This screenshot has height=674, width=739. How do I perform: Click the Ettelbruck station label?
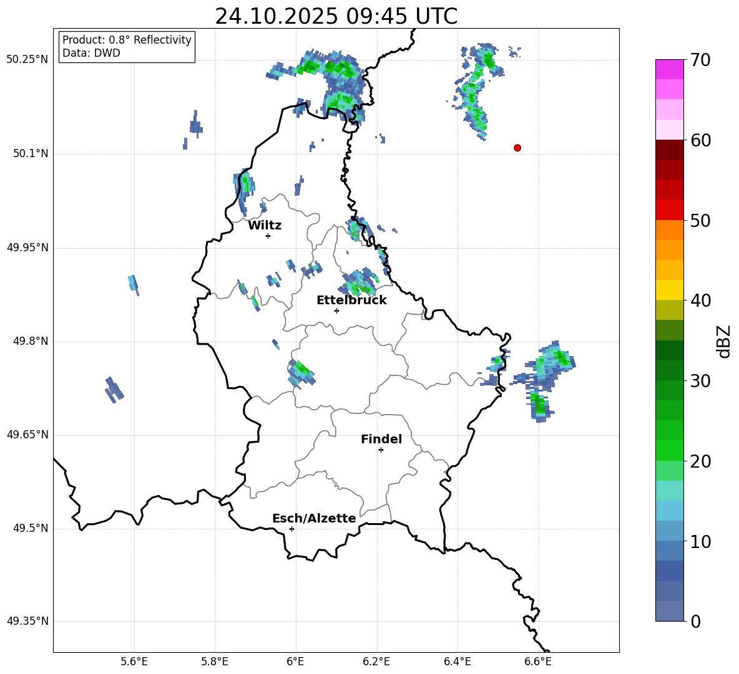click(351, 301)
